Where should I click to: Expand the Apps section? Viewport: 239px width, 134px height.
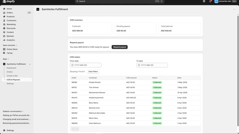(6, 59)
